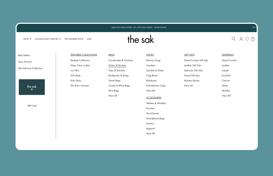
Task: Select Travel Bags
Action: click(x=114, y=80)
